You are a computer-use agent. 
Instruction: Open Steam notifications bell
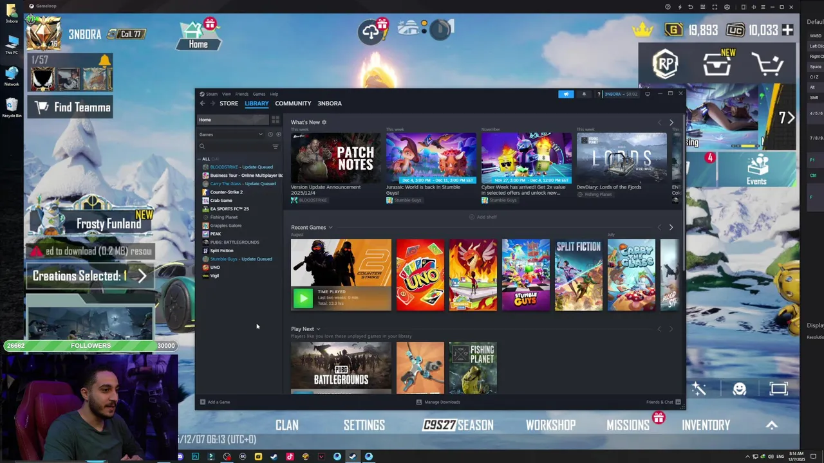pyautogui.click(x=584, y=94)
